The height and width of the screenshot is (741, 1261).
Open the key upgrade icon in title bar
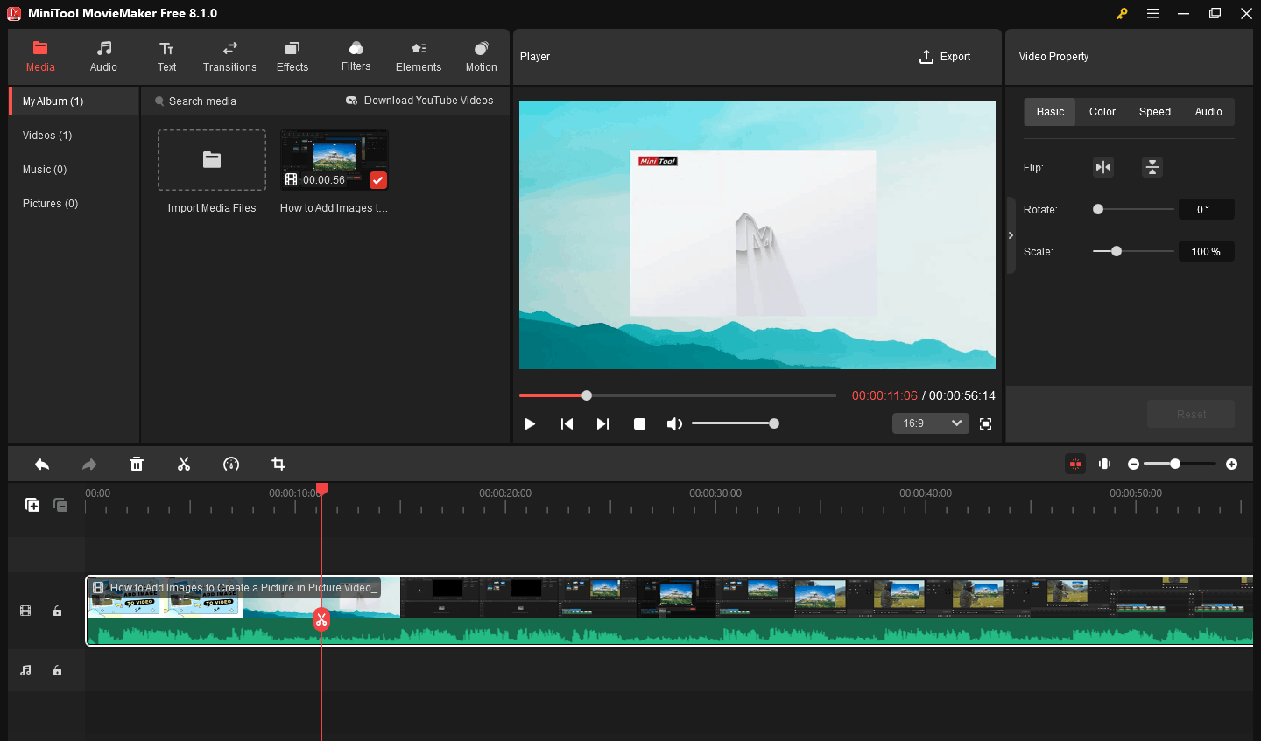[1122, 13]
